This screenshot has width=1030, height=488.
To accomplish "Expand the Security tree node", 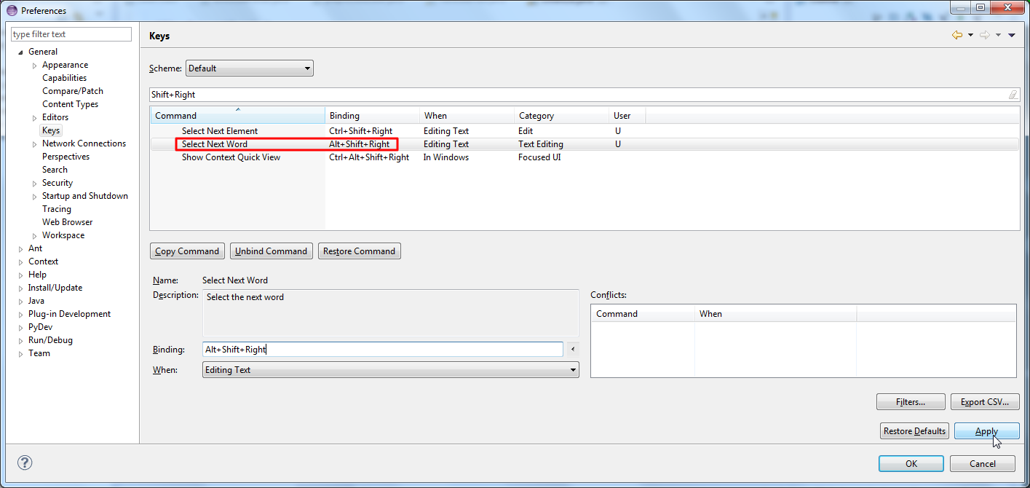I will tap(34, 183).
